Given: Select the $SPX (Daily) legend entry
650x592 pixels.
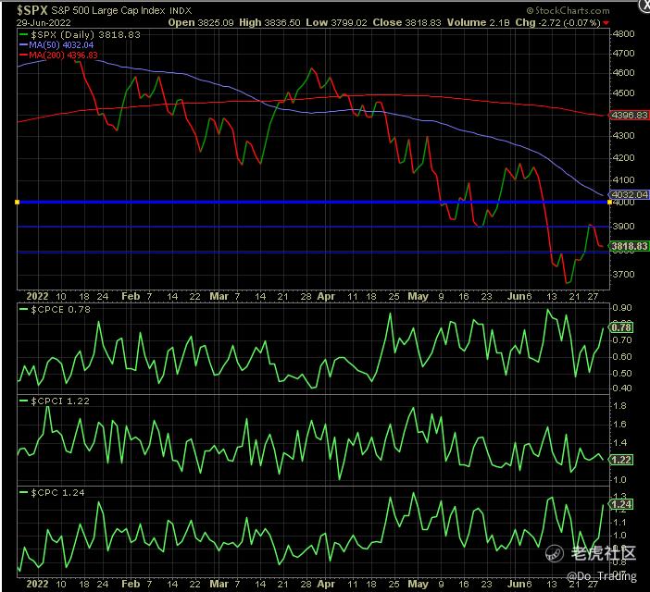Looking at the screenshot, I should 74,33.
